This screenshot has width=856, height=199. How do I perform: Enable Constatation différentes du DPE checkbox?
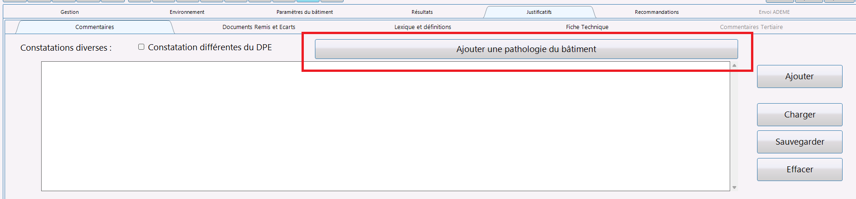142,47
